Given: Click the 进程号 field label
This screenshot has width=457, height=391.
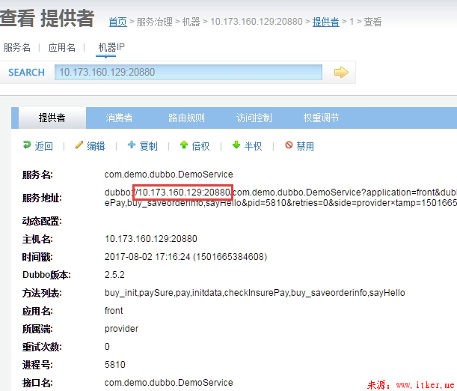Looking at the screenshot, I should (x=37, y=365).
